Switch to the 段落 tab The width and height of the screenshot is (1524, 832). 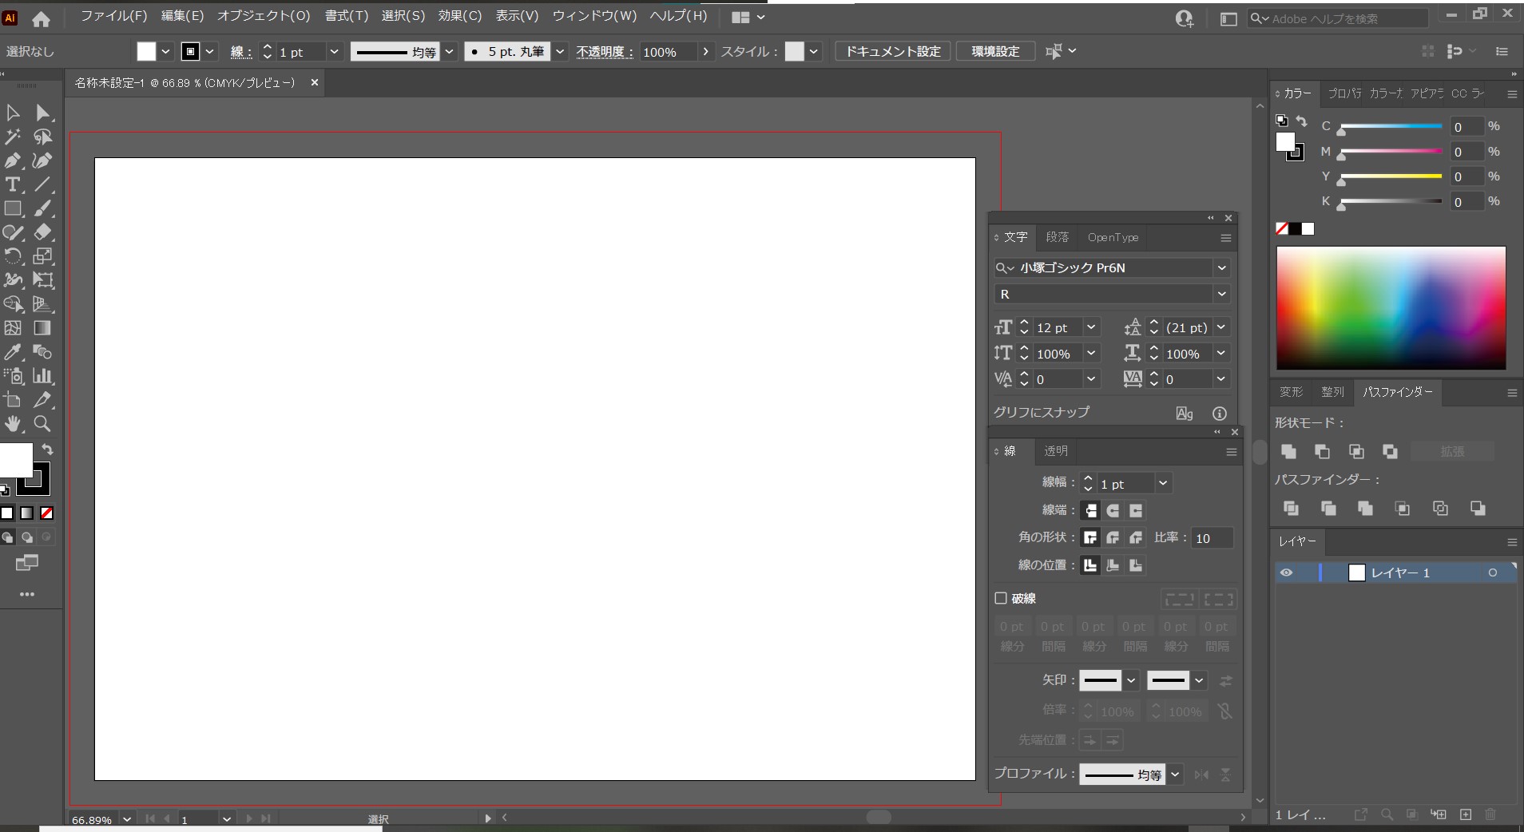tap(1057, 237)
